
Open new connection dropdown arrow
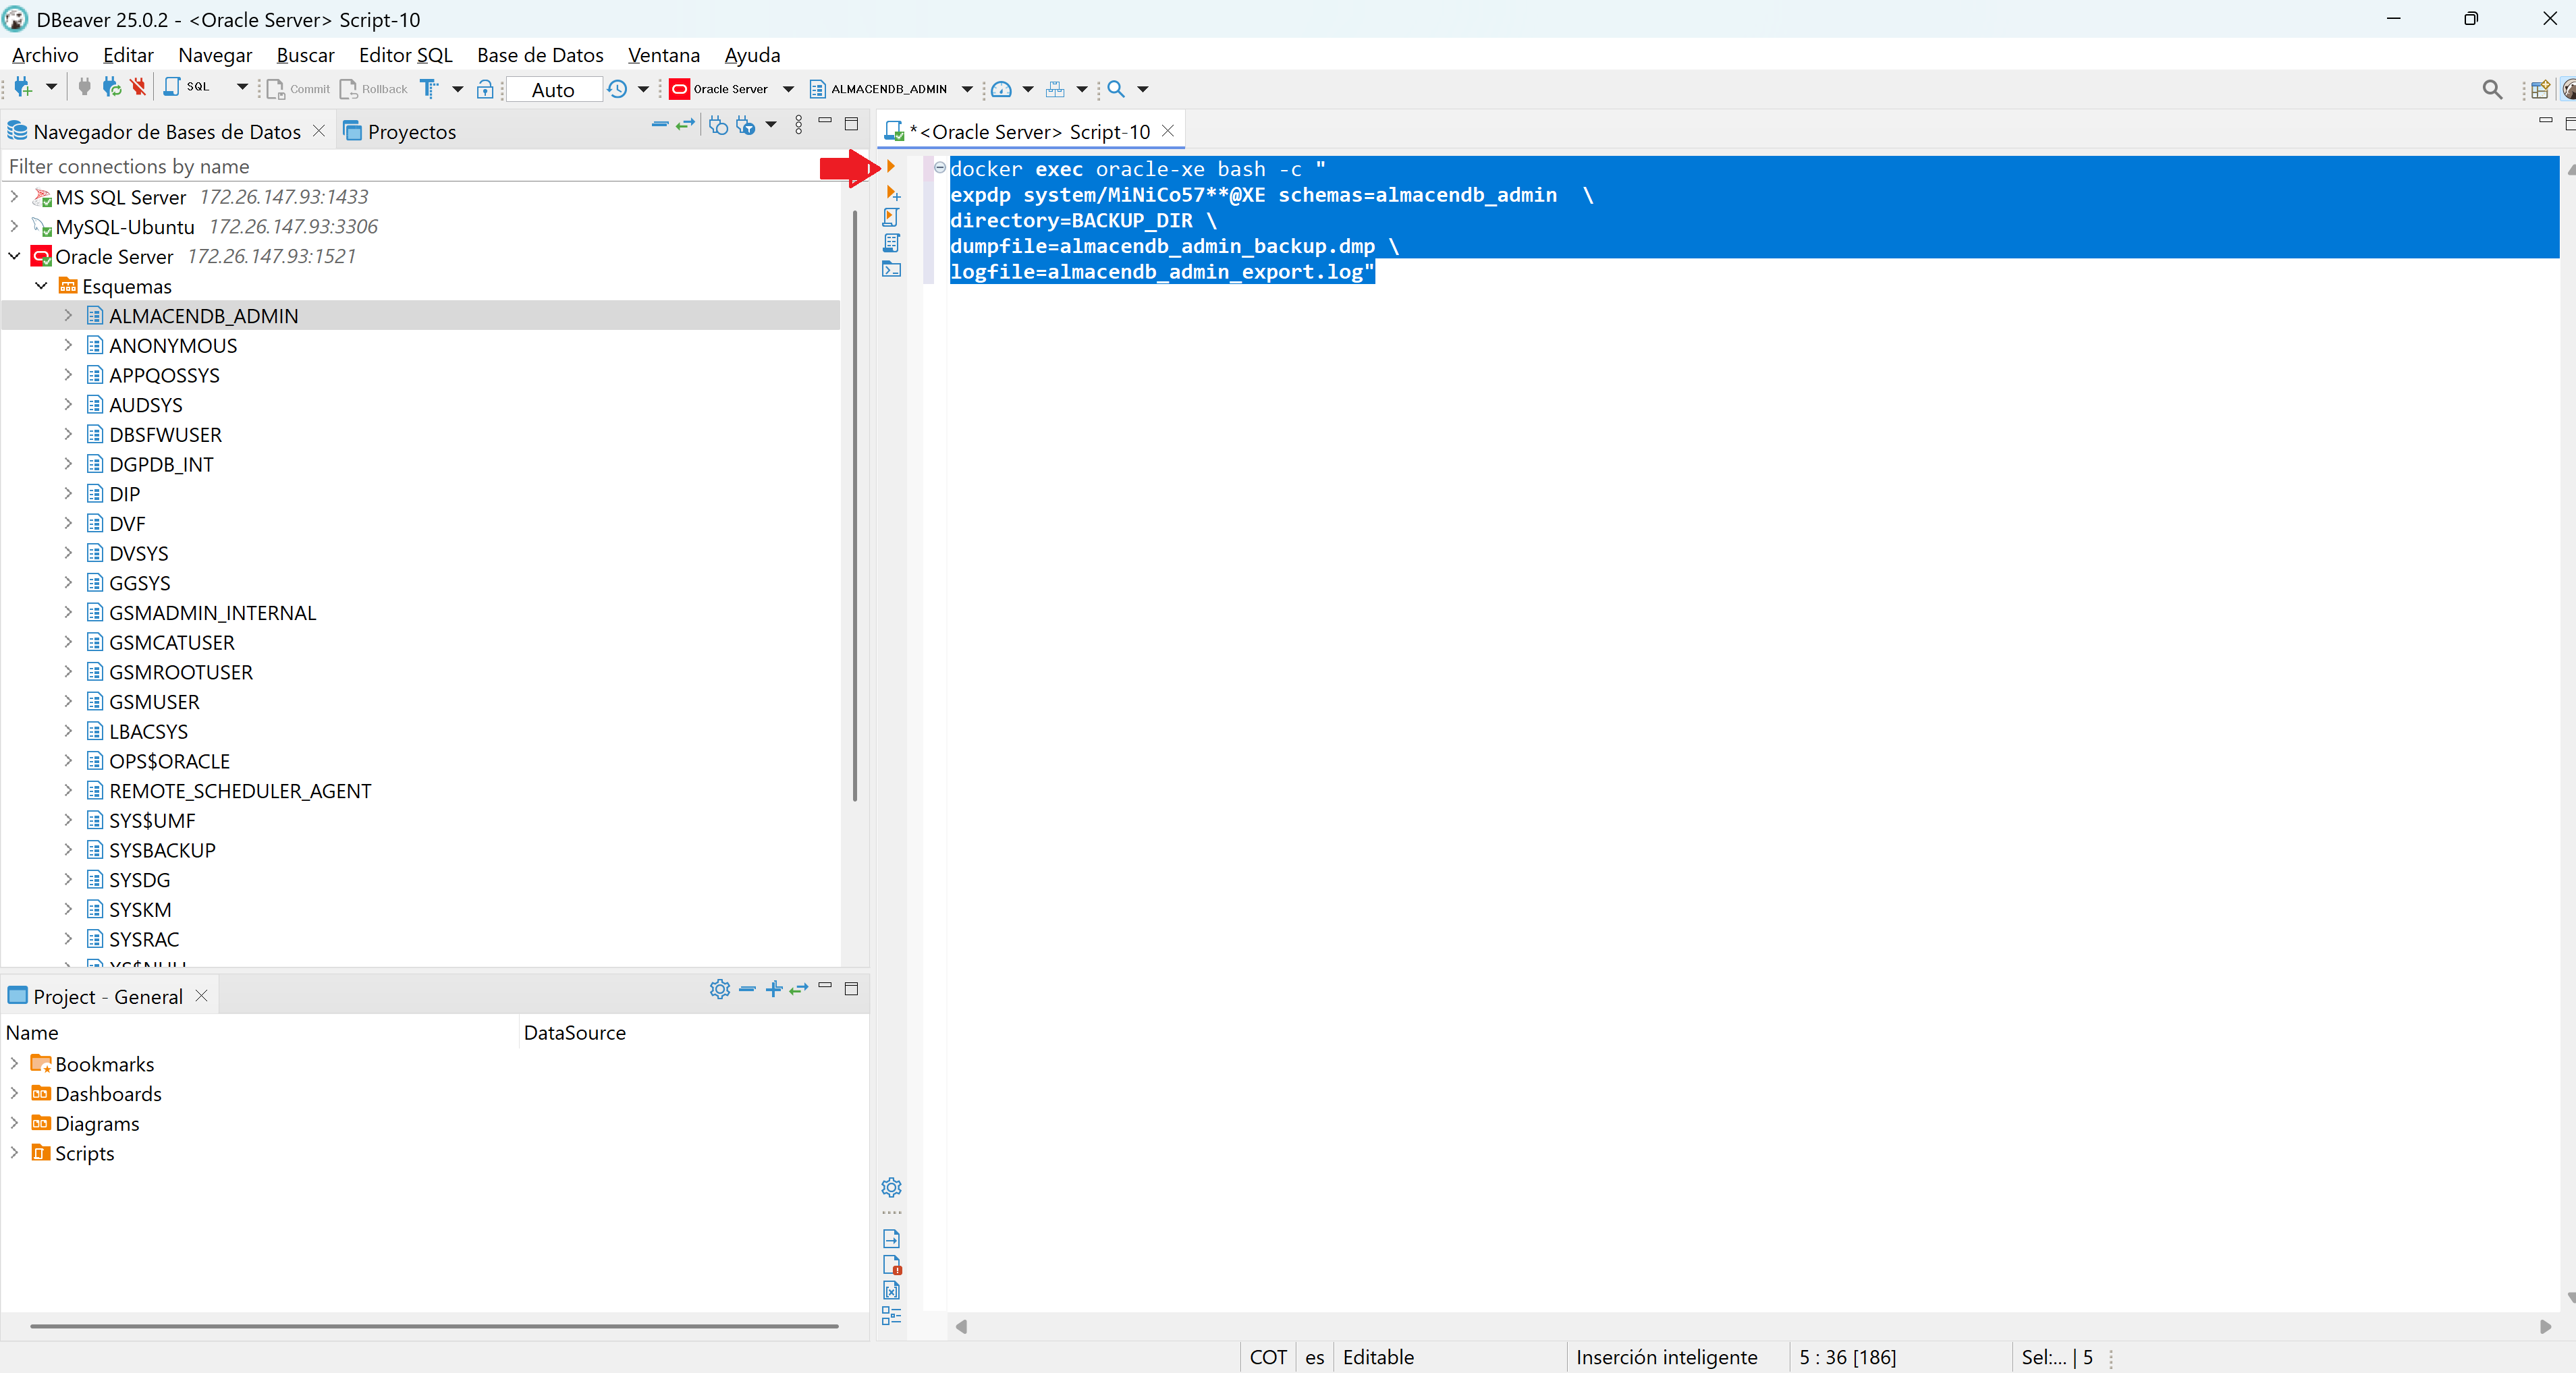[51, 88]
